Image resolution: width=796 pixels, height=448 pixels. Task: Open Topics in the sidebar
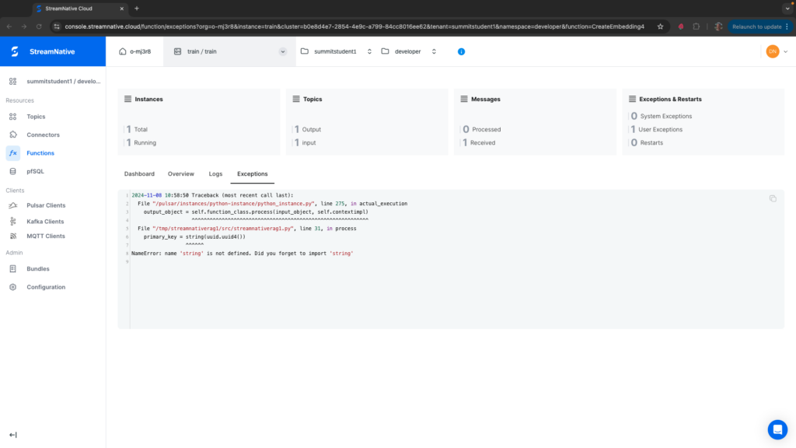36,117
